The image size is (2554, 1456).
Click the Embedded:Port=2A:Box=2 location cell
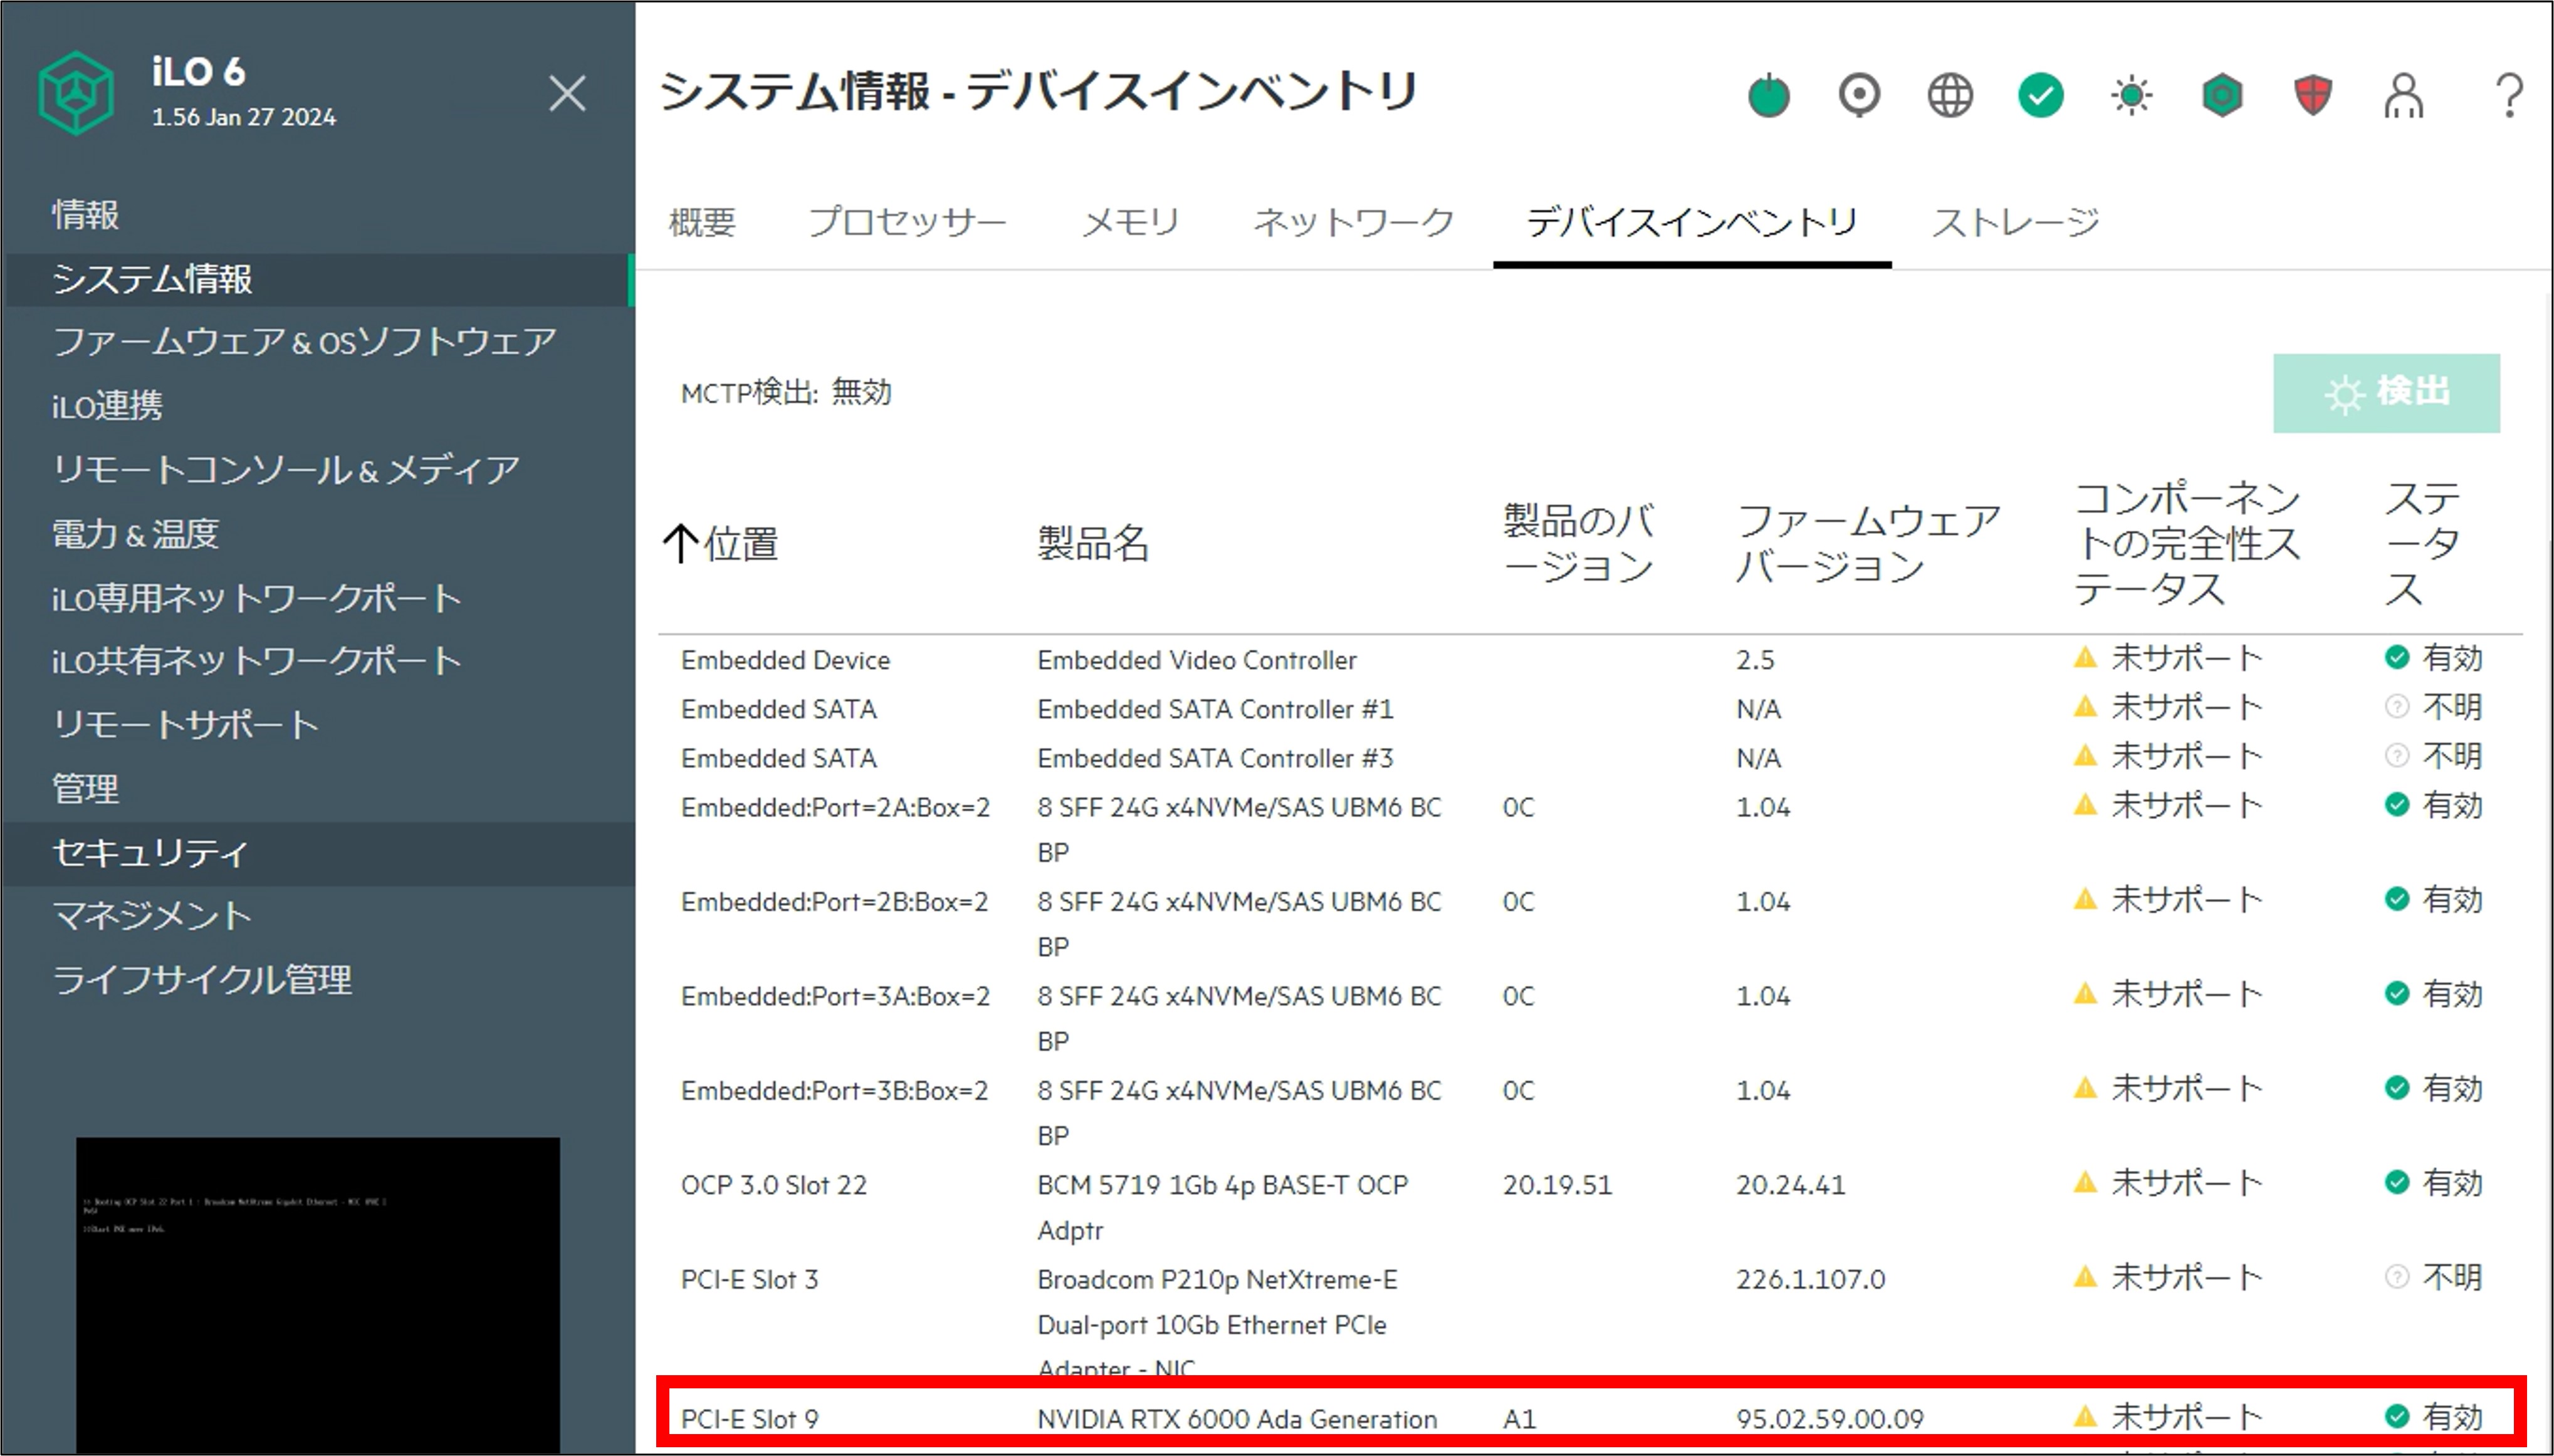click(835, 807)
